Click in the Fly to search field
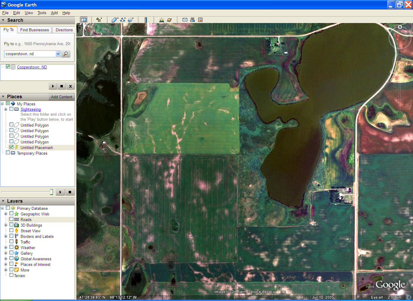The height and width of the screenshot is (301, 413). click(x=30, y=54)
